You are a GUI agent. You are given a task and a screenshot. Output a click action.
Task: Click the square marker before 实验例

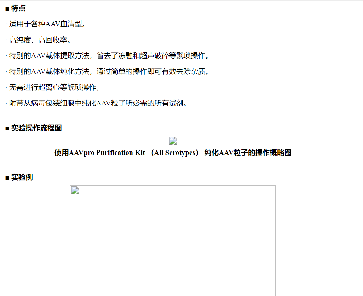coord(7,178)
